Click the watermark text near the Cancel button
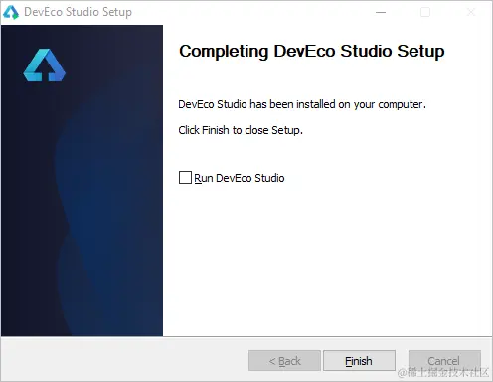The image size is (493, 382). tap(443, 372)
